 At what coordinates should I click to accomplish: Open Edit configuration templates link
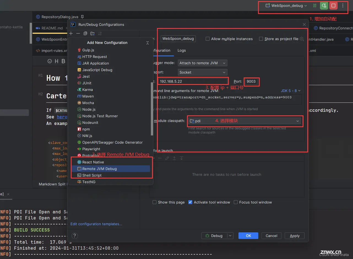point(96,224)
